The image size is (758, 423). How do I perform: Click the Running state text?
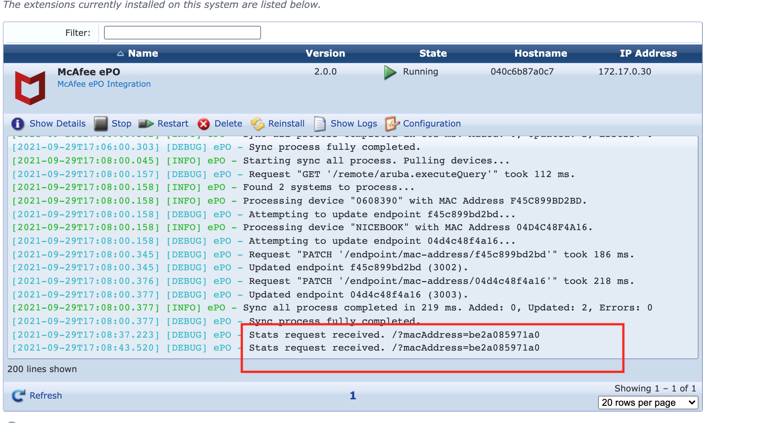tap(420, 72)
